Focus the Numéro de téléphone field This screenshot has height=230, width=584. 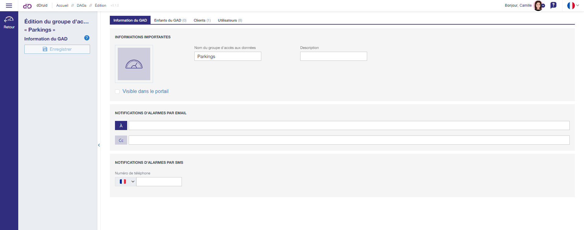pyautogui.click(x=159, y=182)
